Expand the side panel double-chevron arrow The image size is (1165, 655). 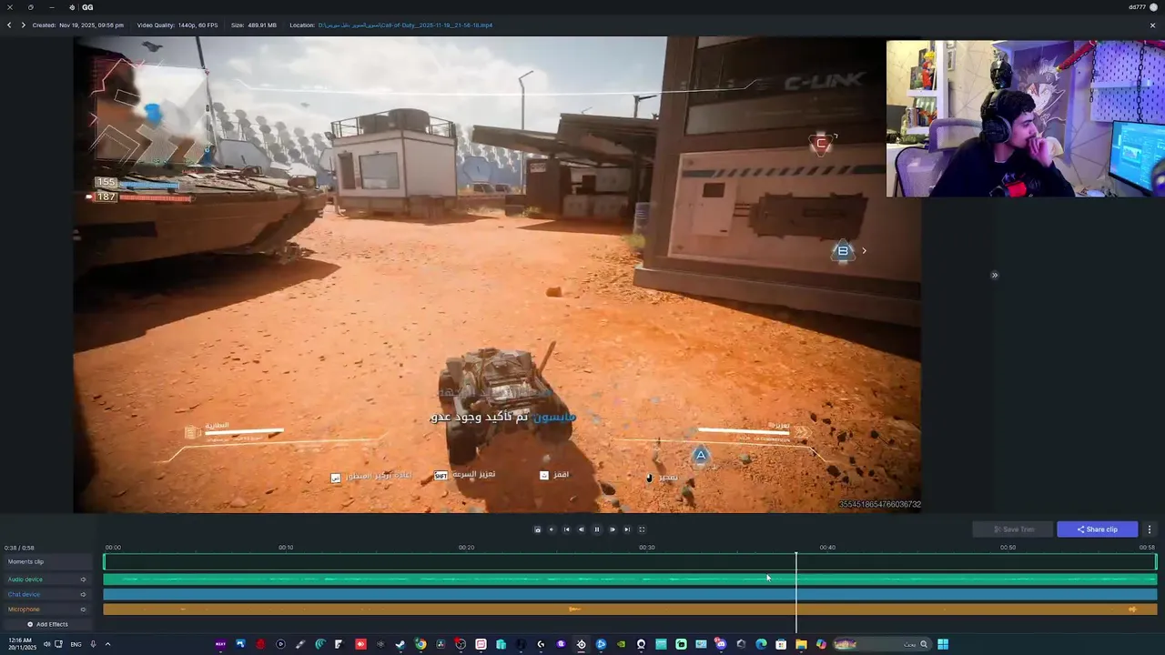pyautogui.click(x=994, y=275)
